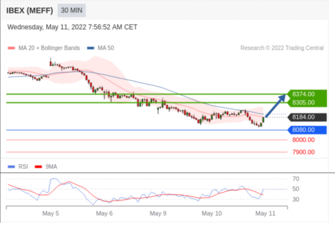Viewport: 335px width, 225px height.
Task: Click the 8374.00 resistance price label
Action: (x=307, y=94)
